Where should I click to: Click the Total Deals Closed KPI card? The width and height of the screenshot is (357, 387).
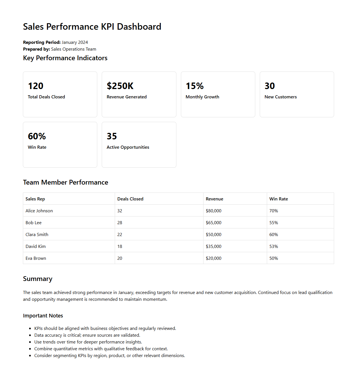[60, 94]
